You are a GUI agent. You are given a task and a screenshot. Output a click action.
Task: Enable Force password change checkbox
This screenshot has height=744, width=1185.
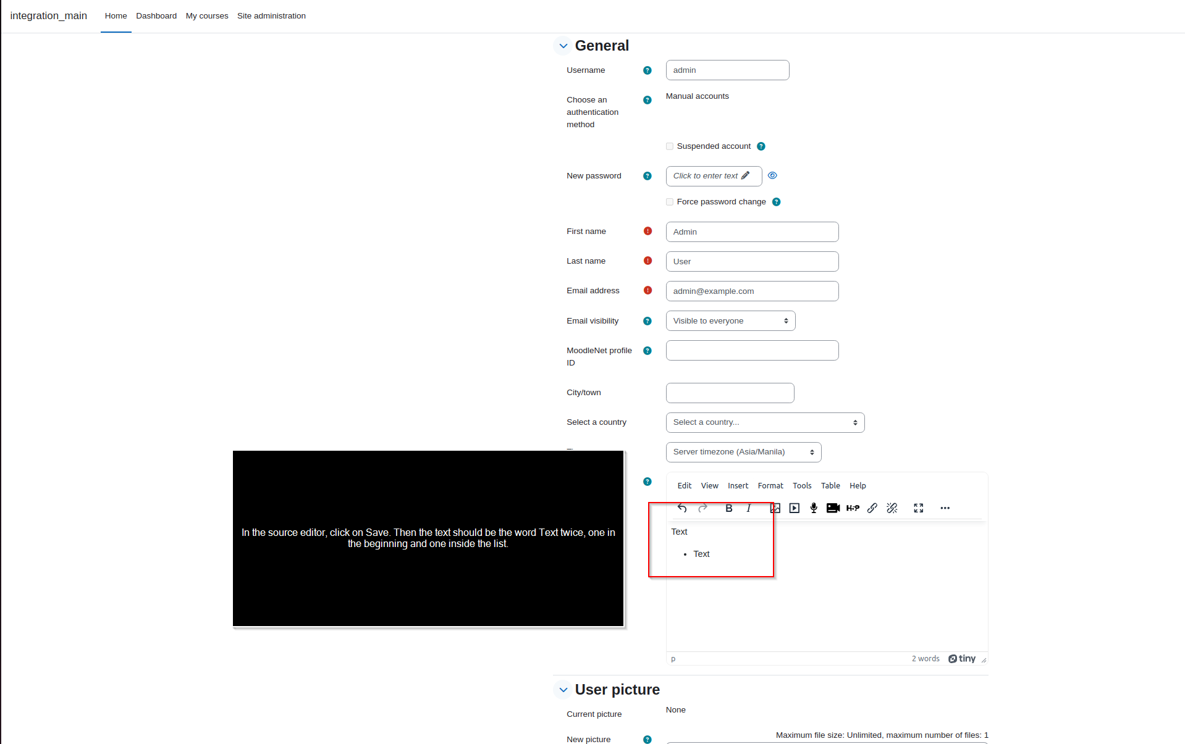670,202
